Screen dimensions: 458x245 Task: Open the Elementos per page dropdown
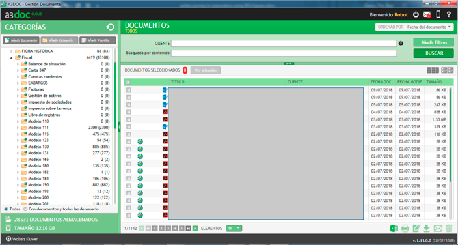point(234,228)
